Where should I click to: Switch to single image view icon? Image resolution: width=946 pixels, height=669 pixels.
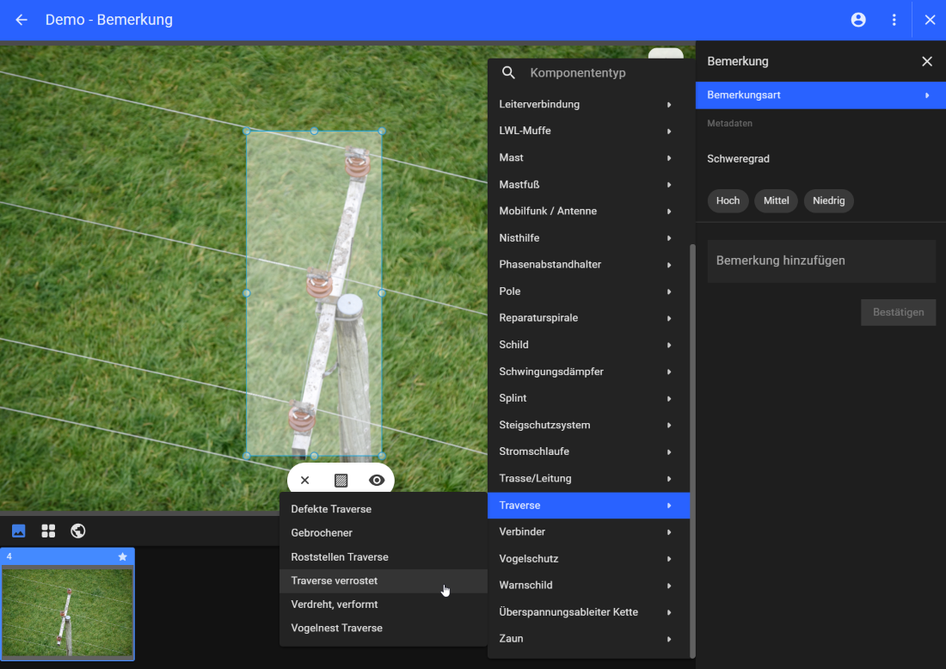(x=18, y=531)
